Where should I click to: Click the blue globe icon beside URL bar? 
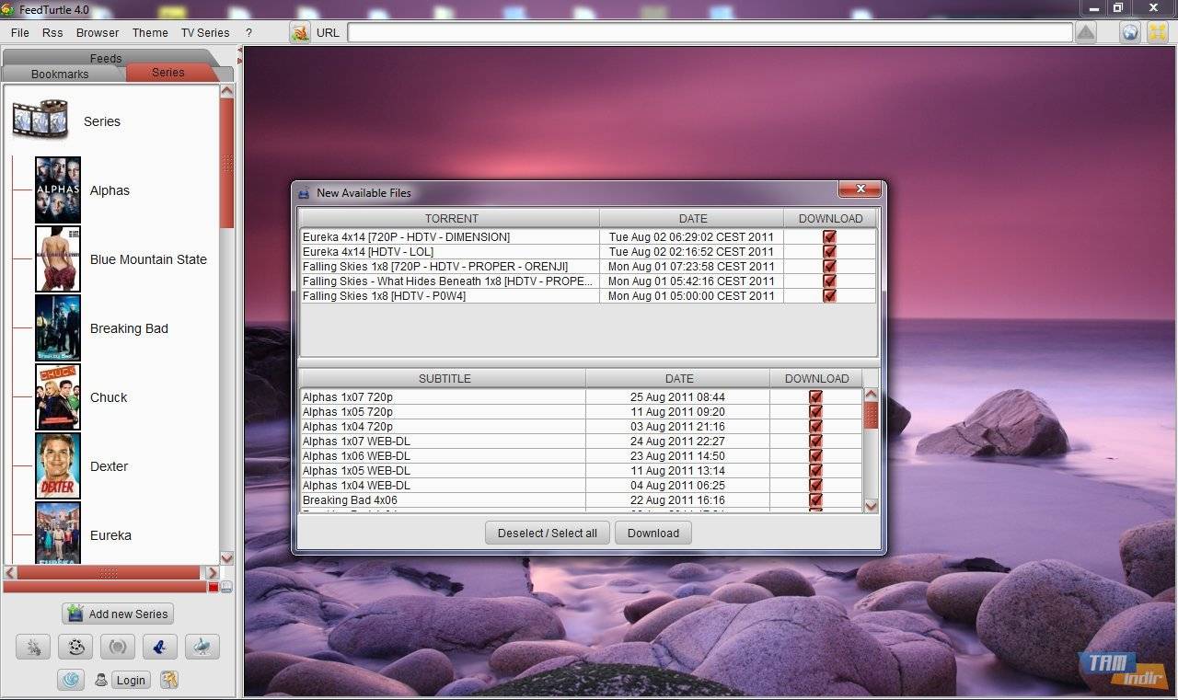(1129, 32)
